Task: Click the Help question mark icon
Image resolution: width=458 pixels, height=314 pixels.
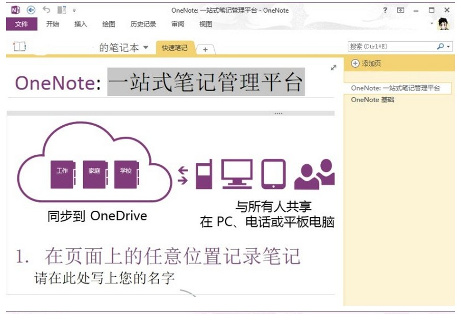Action: 385,10
